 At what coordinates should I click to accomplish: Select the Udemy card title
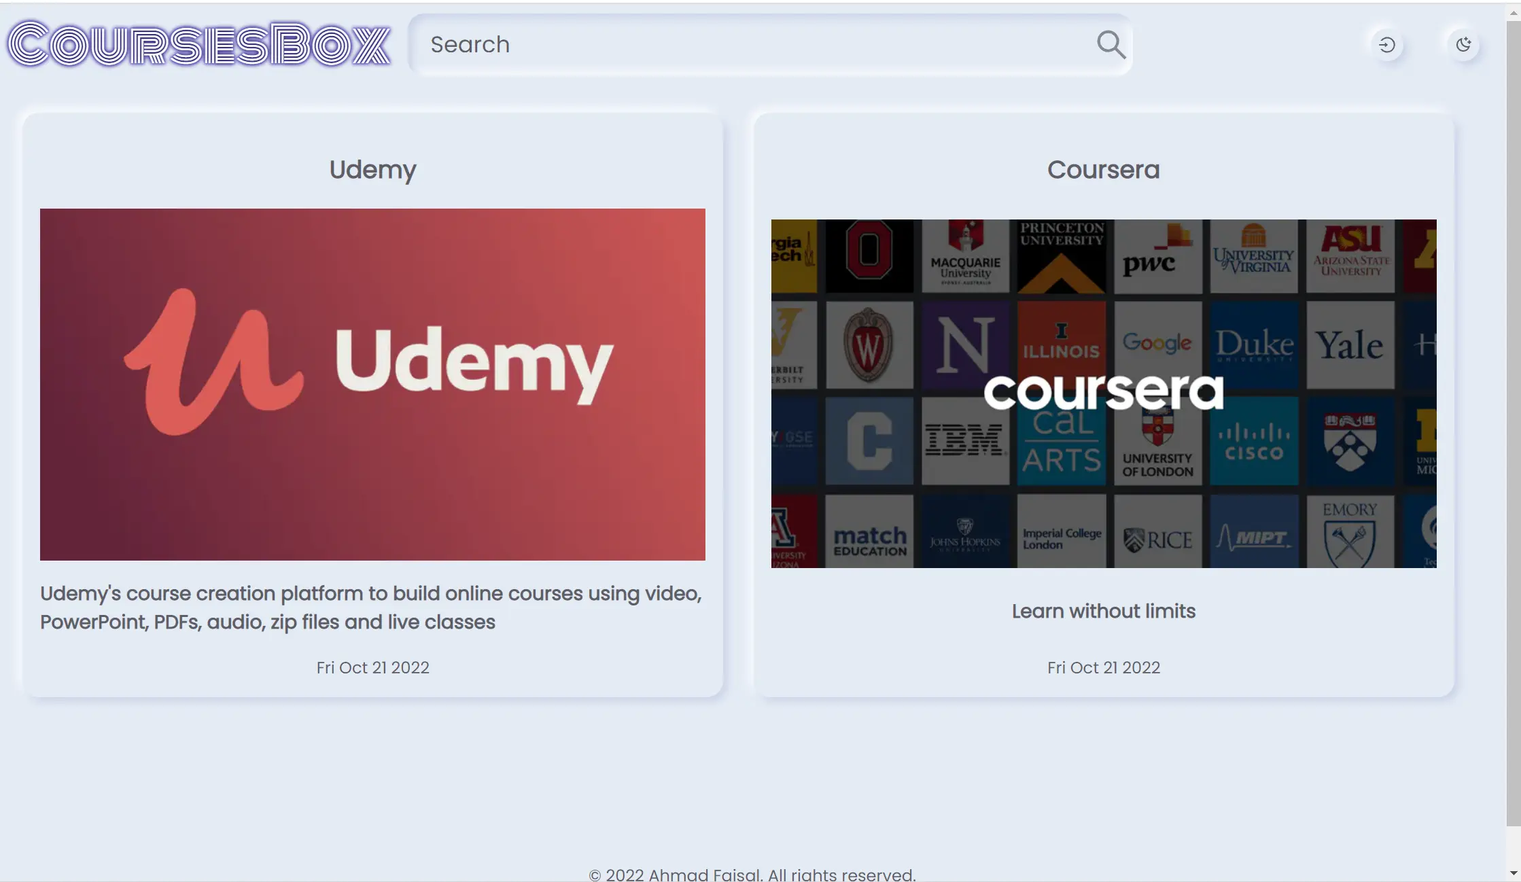point(372,170)
